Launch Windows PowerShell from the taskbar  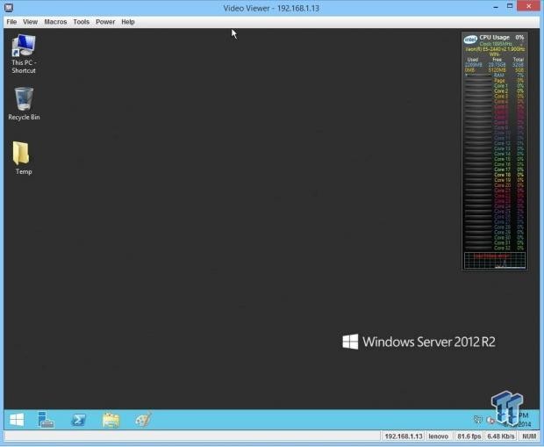coord(79,421)
